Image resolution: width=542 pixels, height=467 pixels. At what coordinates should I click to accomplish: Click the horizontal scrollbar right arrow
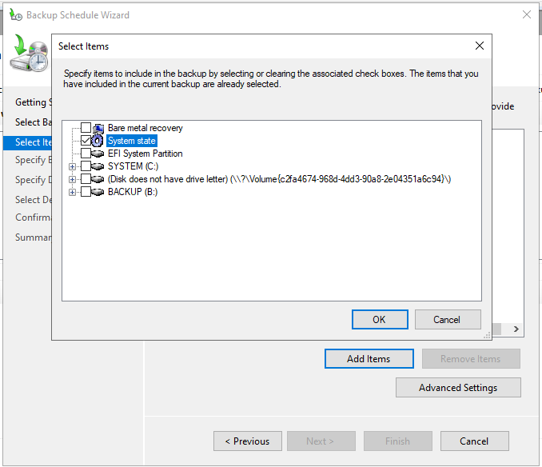click(516, 329)
